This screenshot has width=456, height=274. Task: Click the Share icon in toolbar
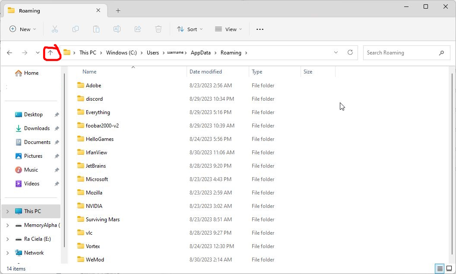[x=138, y=29]
